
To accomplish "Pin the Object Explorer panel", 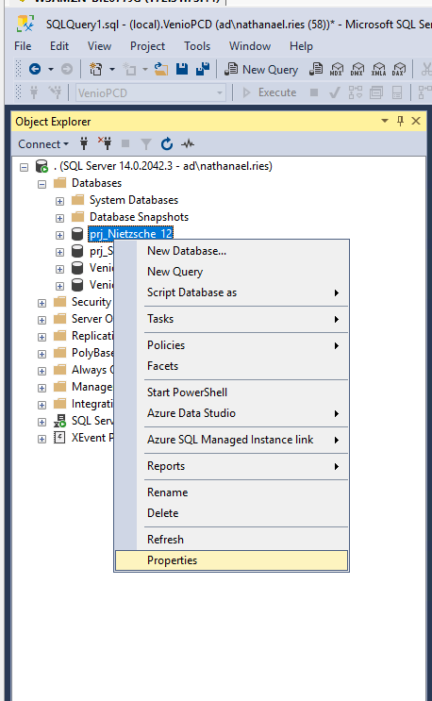I will pyautogui.click(x=400, y=121).
